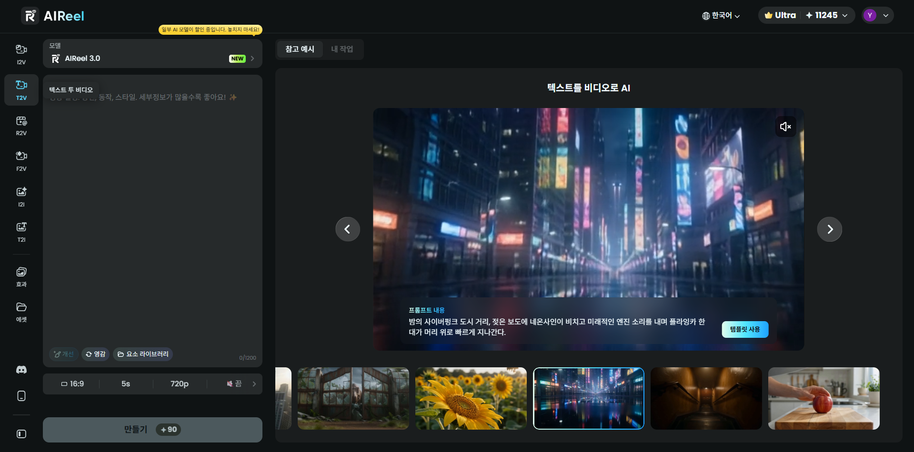Image resolution: width=914 pixels, height=452 pixels.
Task: Open the I2I image tool
Action: point(21,197)
